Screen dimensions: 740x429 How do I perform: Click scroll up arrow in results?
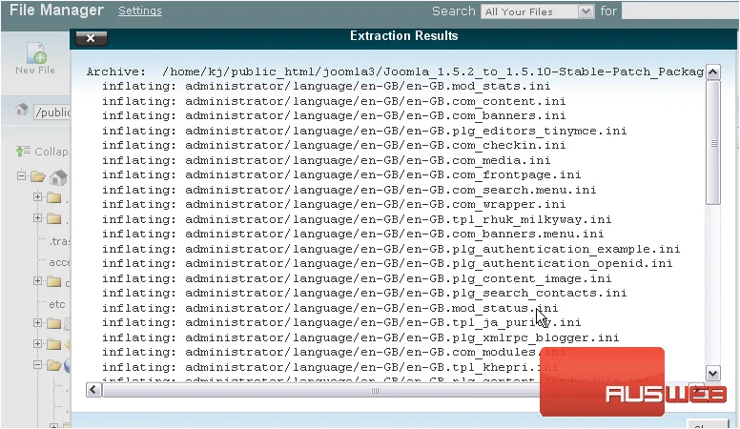(x=713, y=72)
